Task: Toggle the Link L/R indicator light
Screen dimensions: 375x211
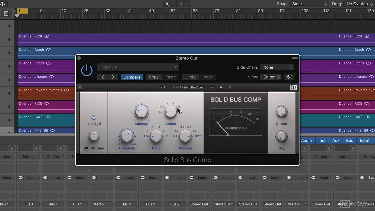Action: [94, 118]
